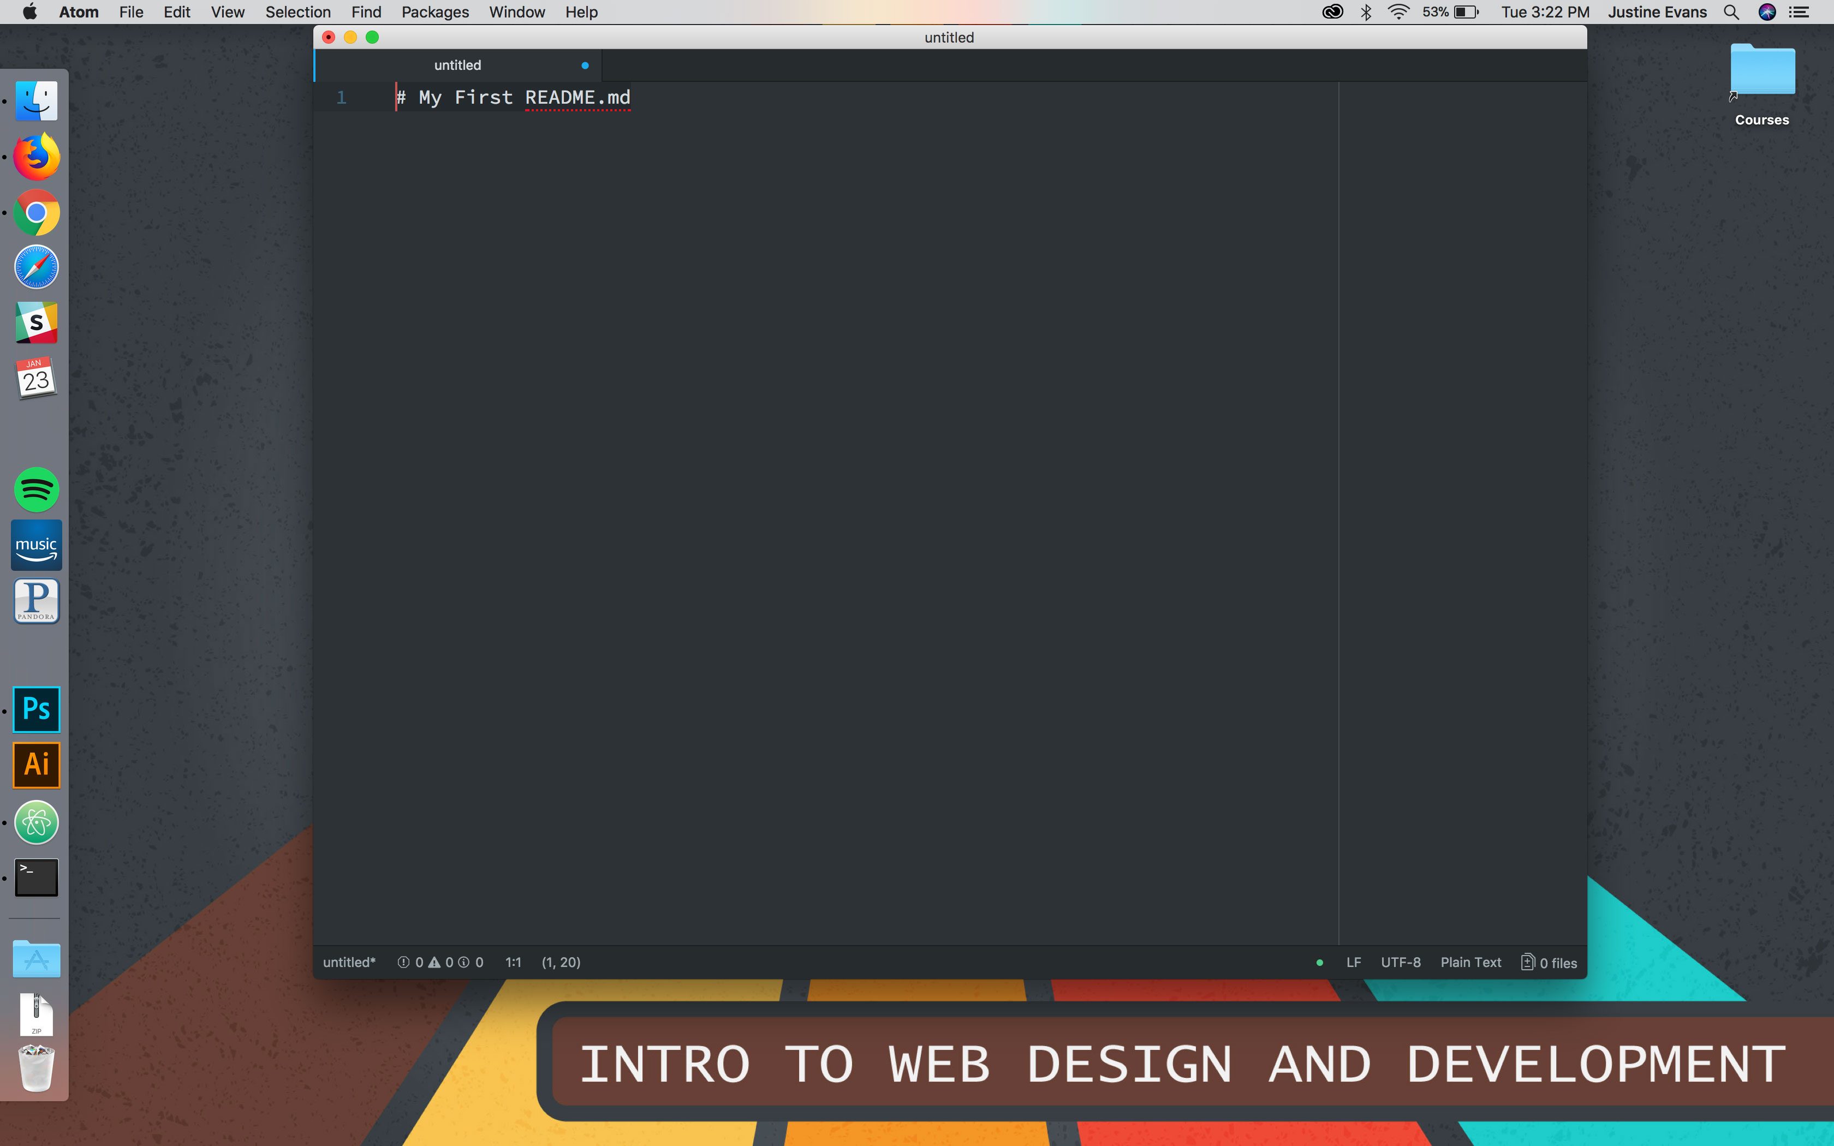Screen dimensions: 1834x1146
Task: Expand the Plain Text language selector
Action: point(1469,961)
